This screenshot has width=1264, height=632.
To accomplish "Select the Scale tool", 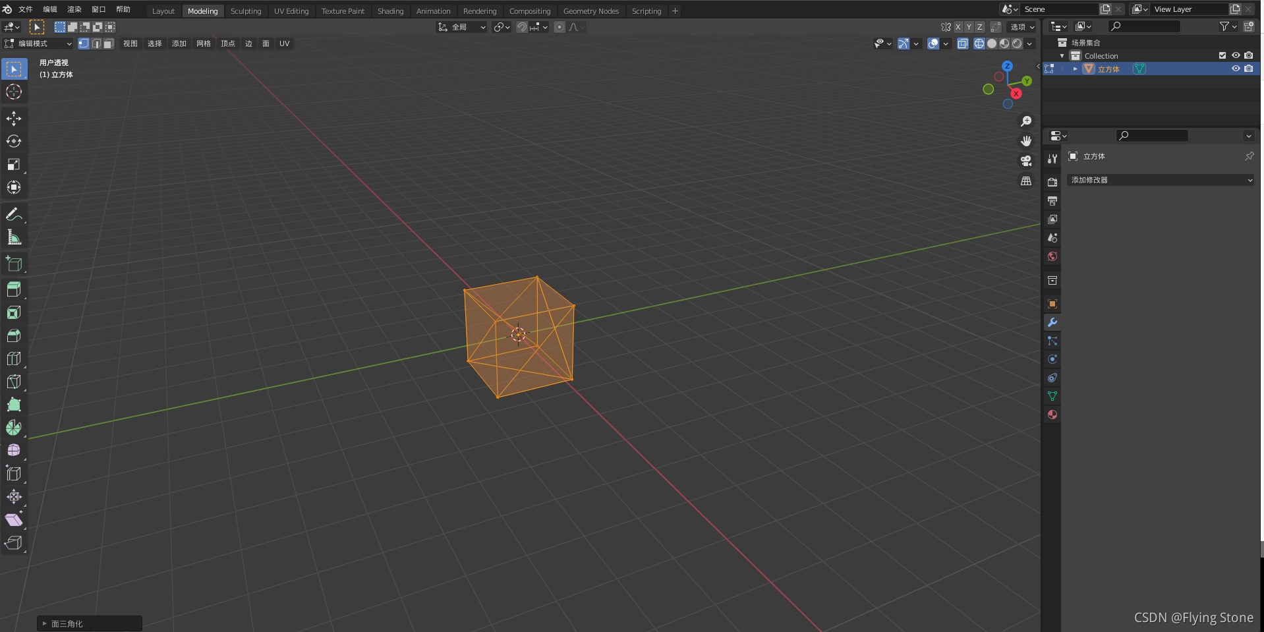I will (x=14, y=164).
